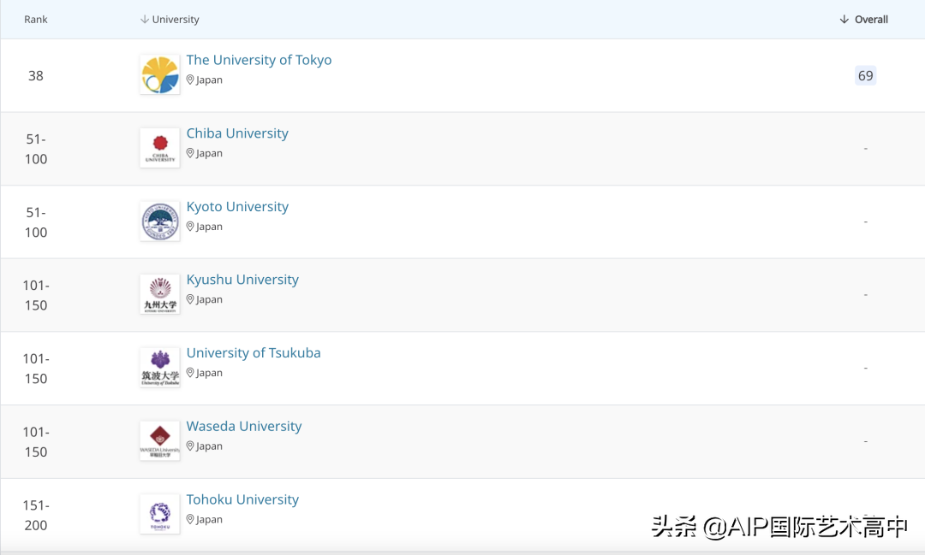The width and height of the screenshot is (925, 555).
Task: Click the Kyushu University logo
Action: [160, 294]
